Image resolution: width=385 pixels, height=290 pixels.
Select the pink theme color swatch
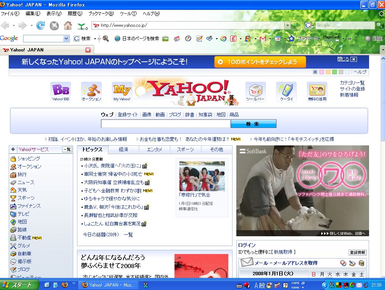[322, 72]
